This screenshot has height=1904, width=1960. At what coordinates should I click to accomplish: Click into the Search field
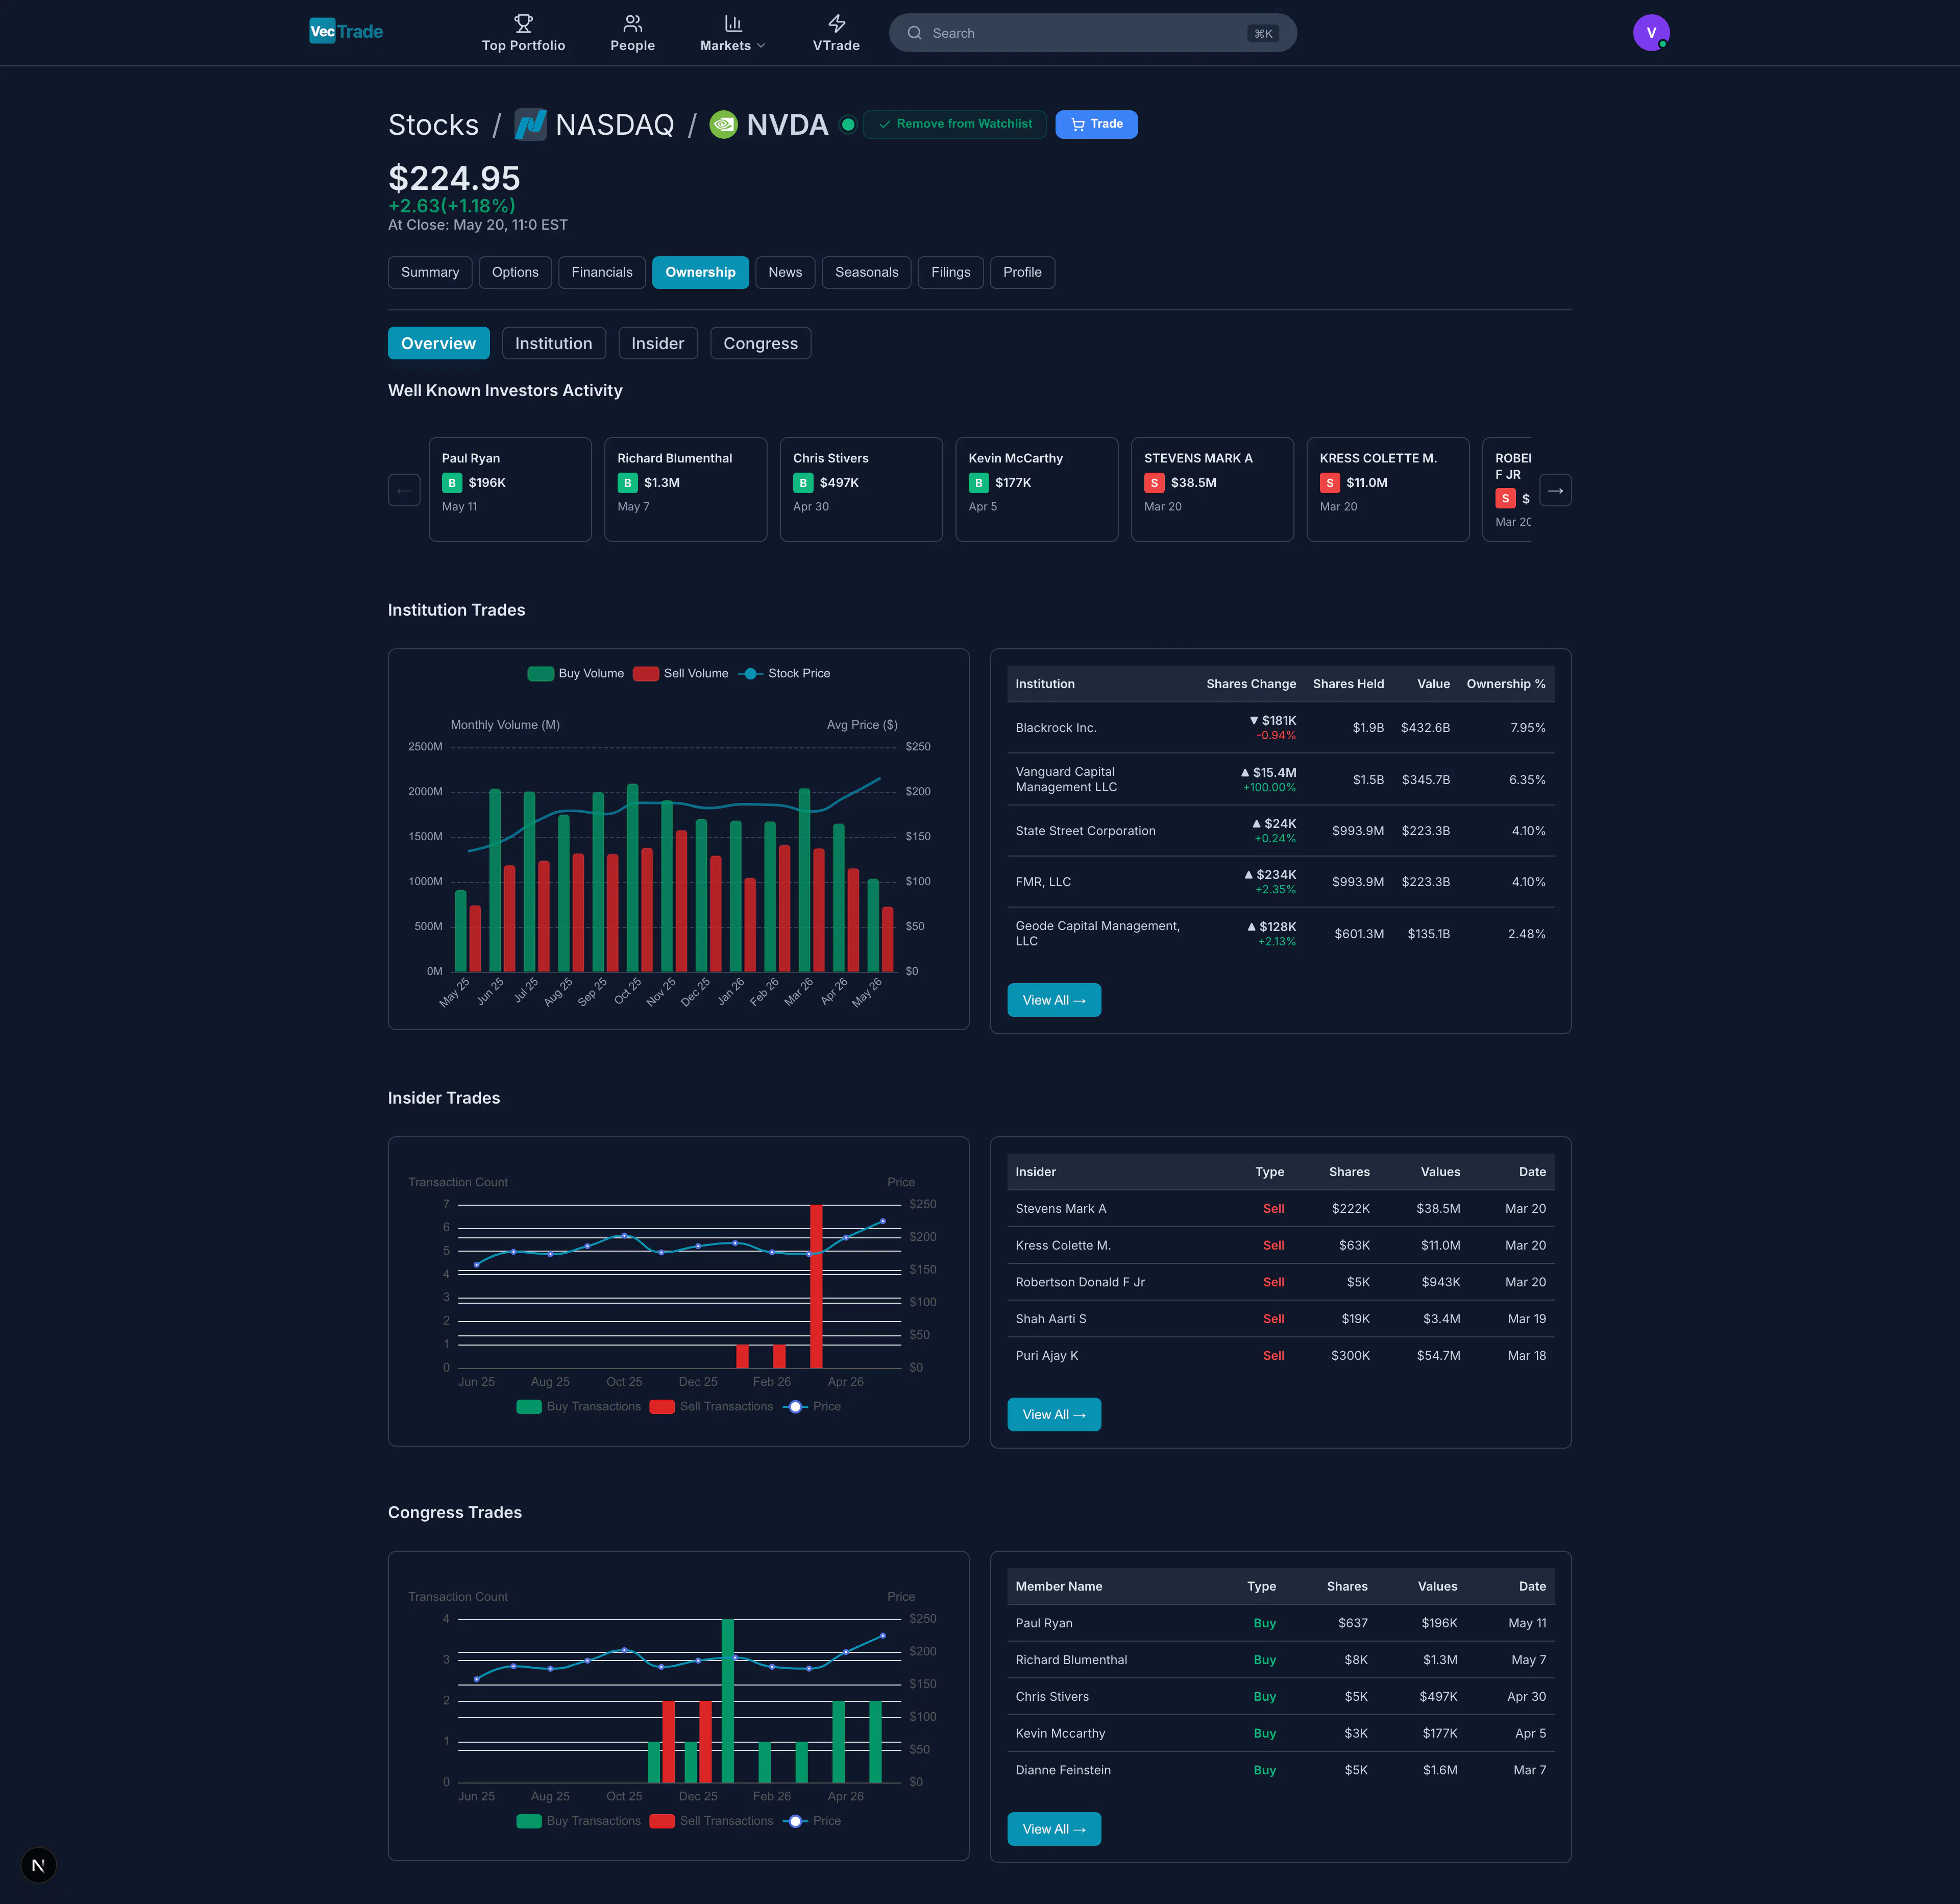pos(1092,33)
